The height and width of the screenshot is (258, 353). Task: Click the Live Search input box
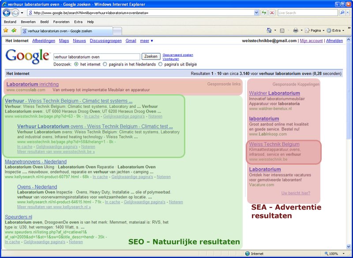pos(308,13)
